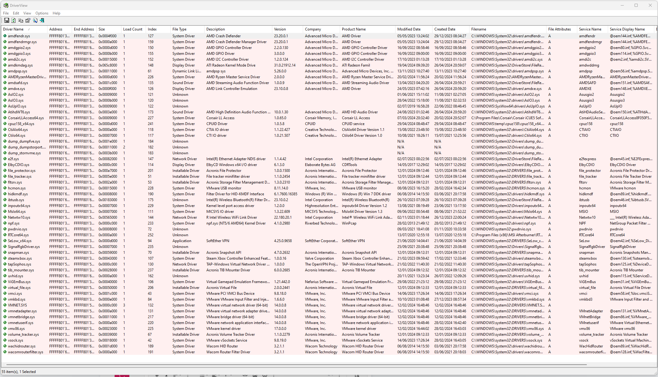Click 'ATI Radeon Kernel Mode Drive' description
Image resolution: width=658 pixels, height=377 pixels.
[x=231, y=65]
